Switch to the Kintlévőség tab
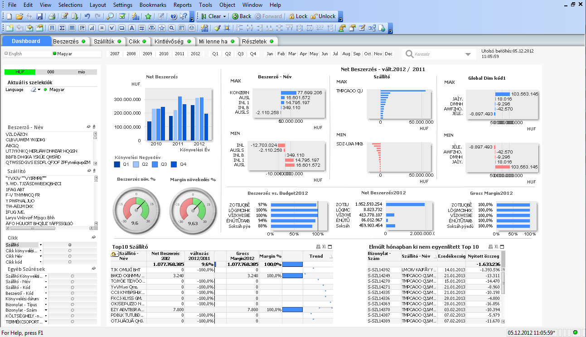The image size is (586, 337). (x=173, y=41)
